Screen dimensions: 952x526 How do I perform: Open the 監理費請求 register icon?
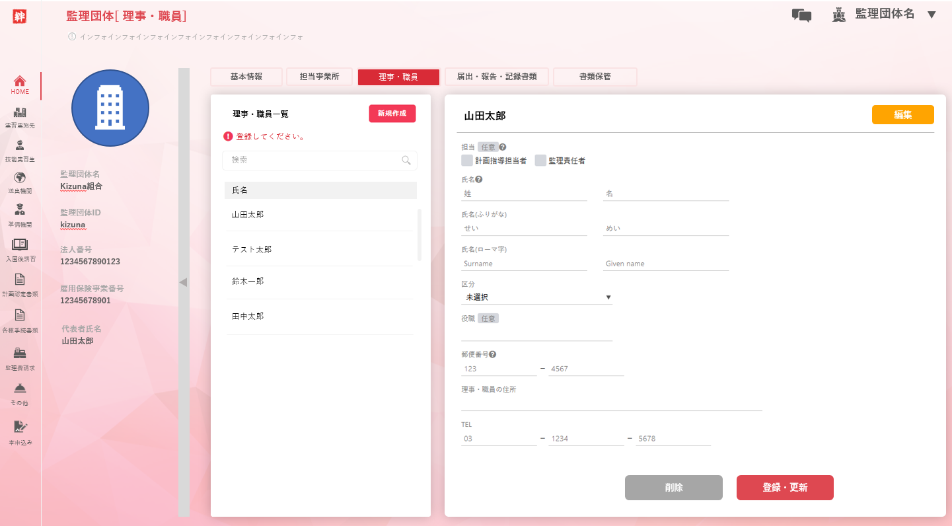coord(20,353)
